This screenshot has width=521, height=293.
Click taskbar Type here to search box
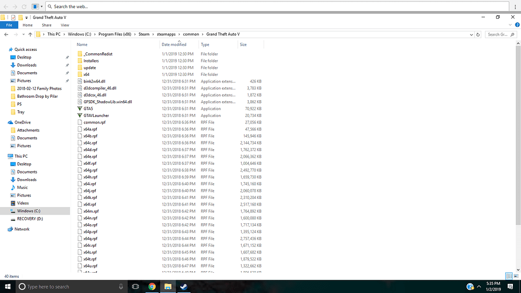(x=71, y=286)
